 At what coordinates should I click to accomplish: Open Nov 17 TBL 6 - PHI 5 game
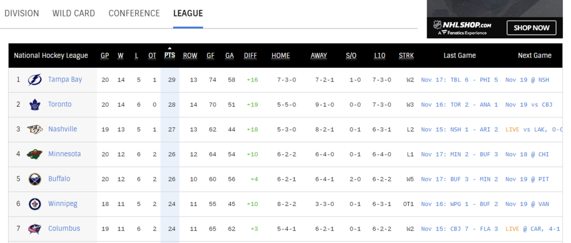point(459,80)
